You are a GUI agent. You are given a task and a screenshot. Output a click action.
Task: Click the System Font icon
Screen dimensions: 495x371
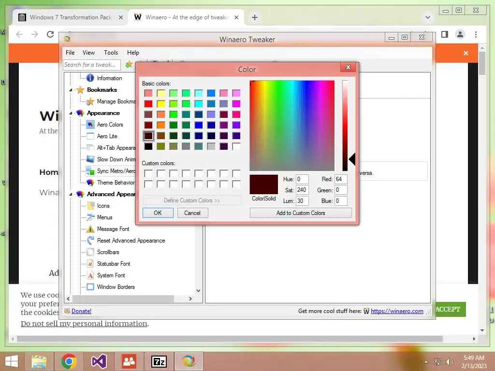coord(90,275)
